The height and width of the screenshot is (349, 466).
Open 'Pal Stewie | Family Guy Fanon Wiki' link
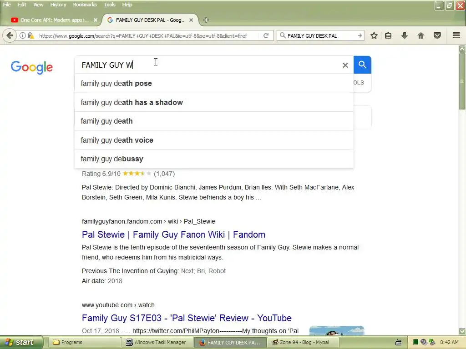point(173,234)
